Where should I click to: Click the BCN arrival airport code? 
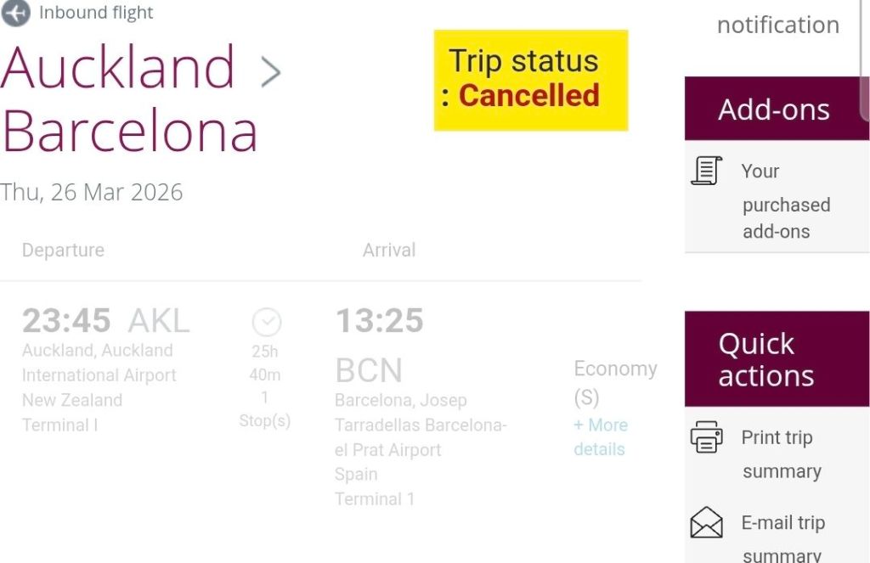pyautogui.click(x=369, y=370)
